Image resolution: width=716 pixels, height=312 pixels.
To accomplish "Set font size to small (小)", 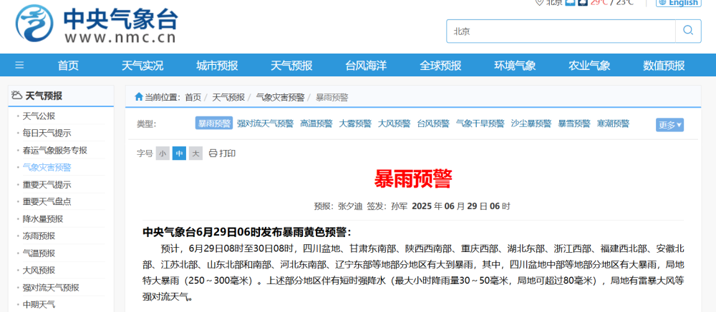I will pos(163,153).
